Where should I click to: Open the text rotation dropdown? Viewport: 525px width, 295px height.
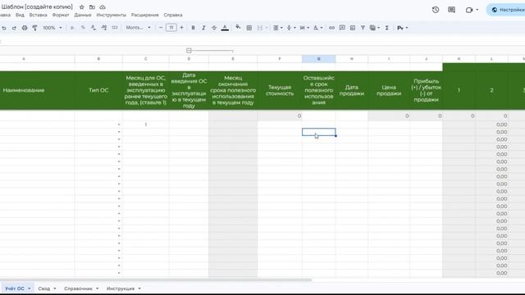(317, 28)
